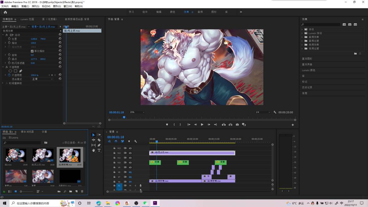Click the free draw bezier pen mask
Viewport: 368px width, 207px height.
click(21, 71)
